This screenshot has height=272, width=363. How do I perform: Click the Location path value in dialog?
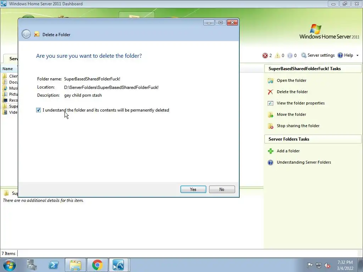pyautogui.click(x=111, y=87)
